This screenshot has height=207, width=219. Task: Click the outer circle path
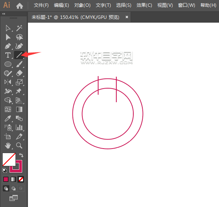72,114
